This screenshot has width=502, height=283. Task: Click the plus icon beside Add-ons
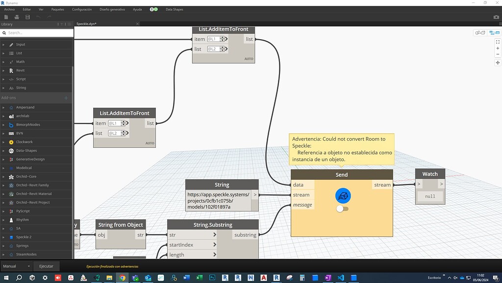[x=66, y=98]
